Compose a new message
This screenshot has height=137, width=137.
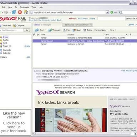[x=19, y=25]
